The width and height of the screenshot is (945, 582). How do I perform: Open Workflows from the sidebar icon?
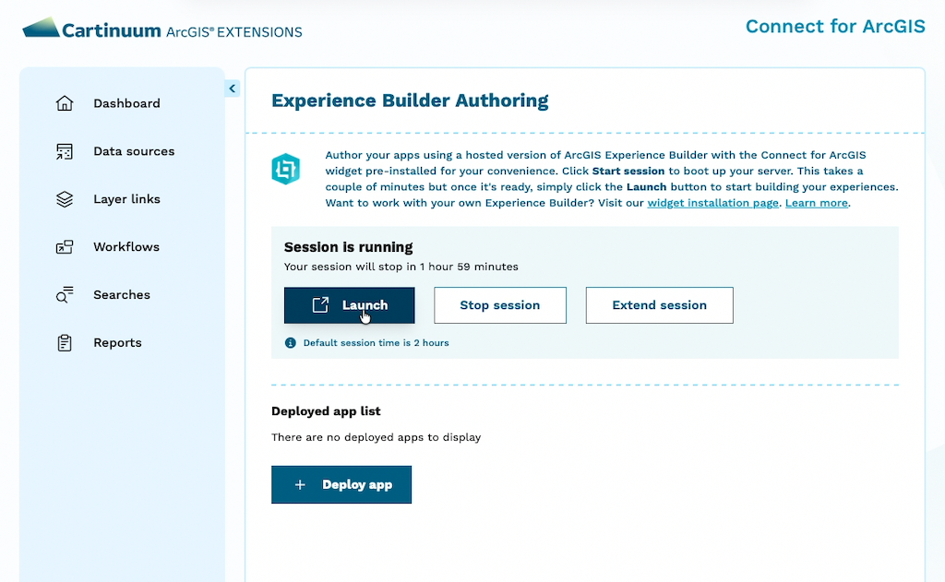[x=64, y=247]
